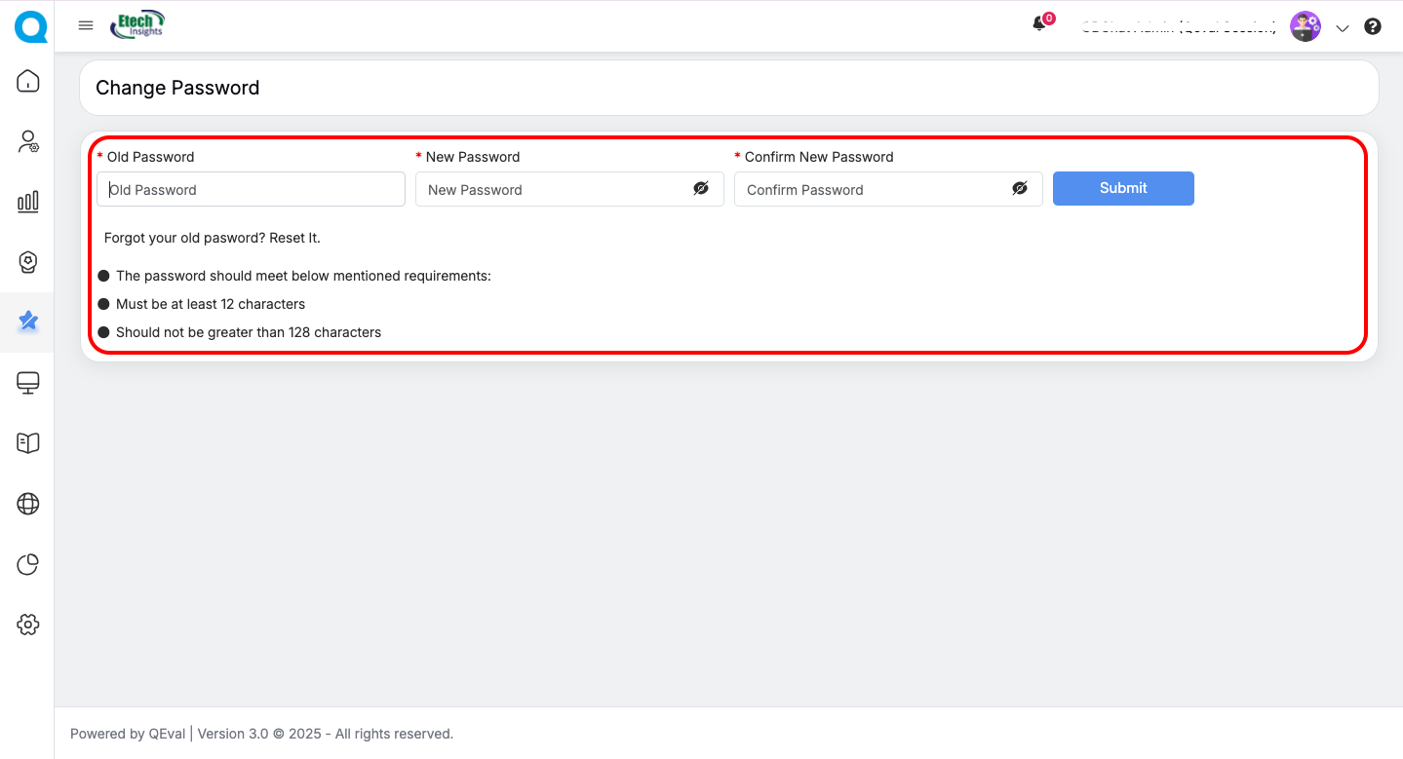Toggle the hamburger menu to collapse sidebar

click(x=86, y=25)
